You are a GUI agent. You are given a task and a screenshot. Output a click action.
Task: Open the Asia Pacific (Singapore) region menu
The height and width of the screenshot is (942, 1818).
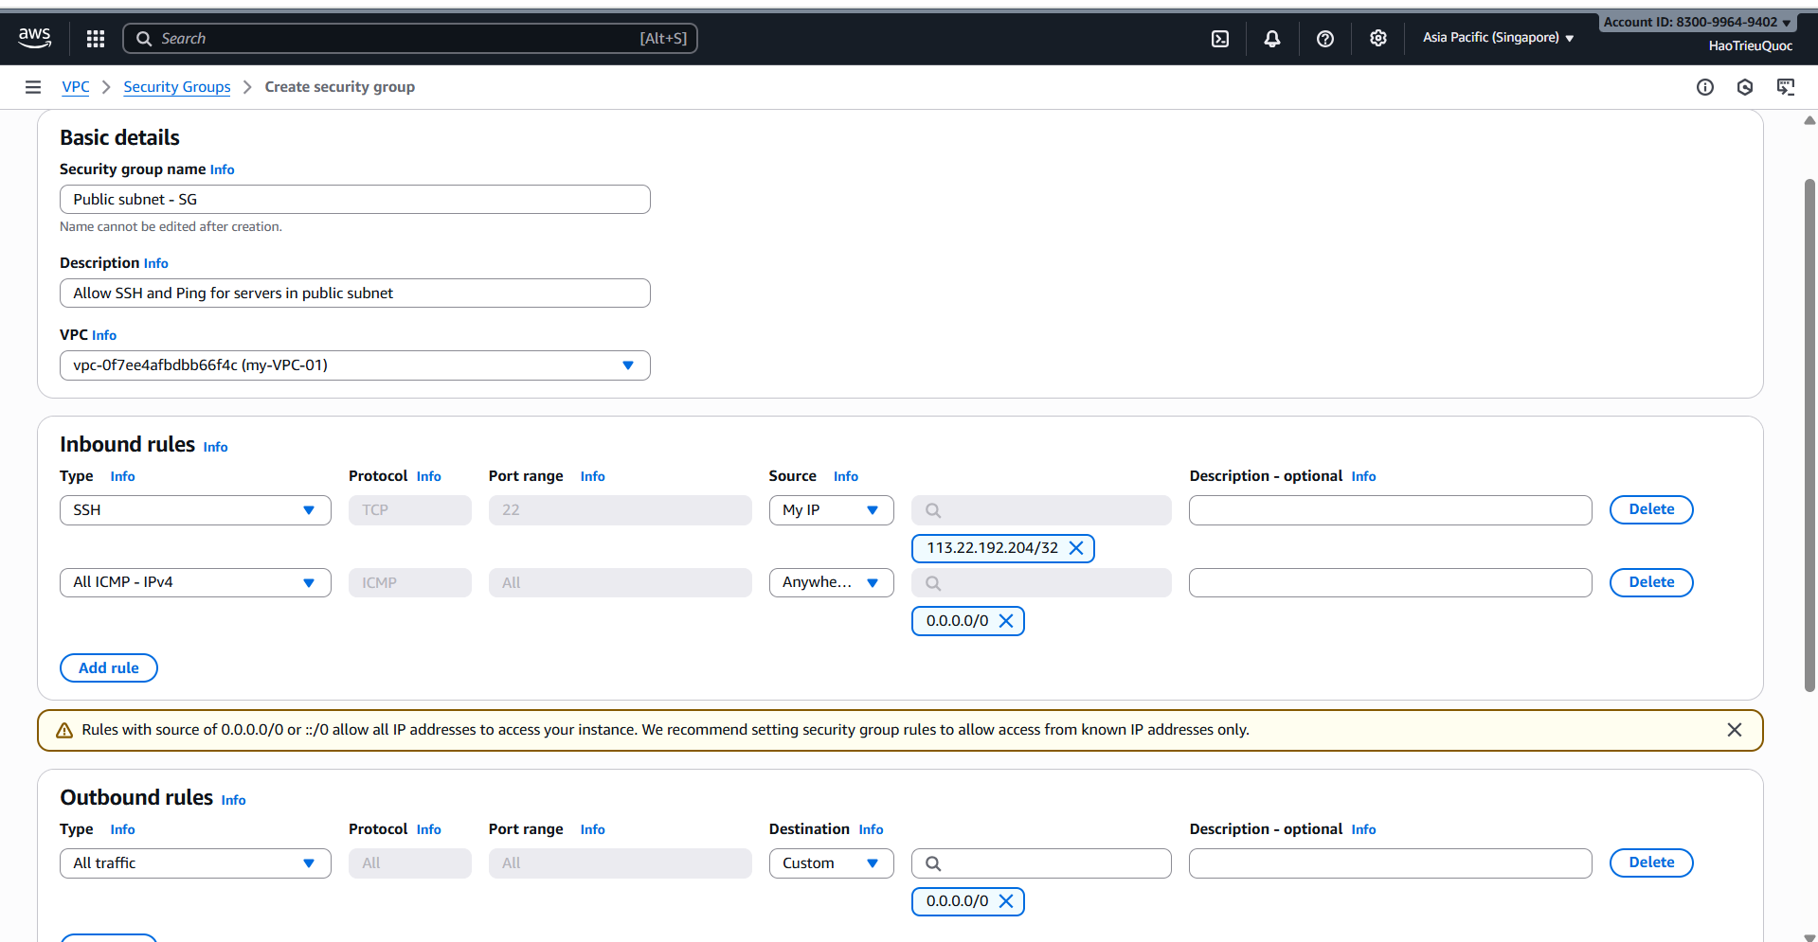1497,38
